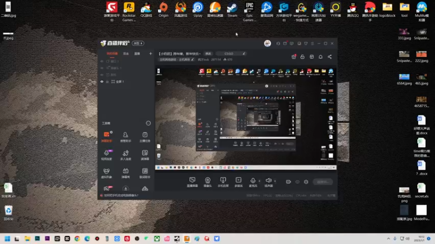The image size is (435, 244).
Task: Toggle the mode switch pill beside app logo
Action: [x=138, y=43]
